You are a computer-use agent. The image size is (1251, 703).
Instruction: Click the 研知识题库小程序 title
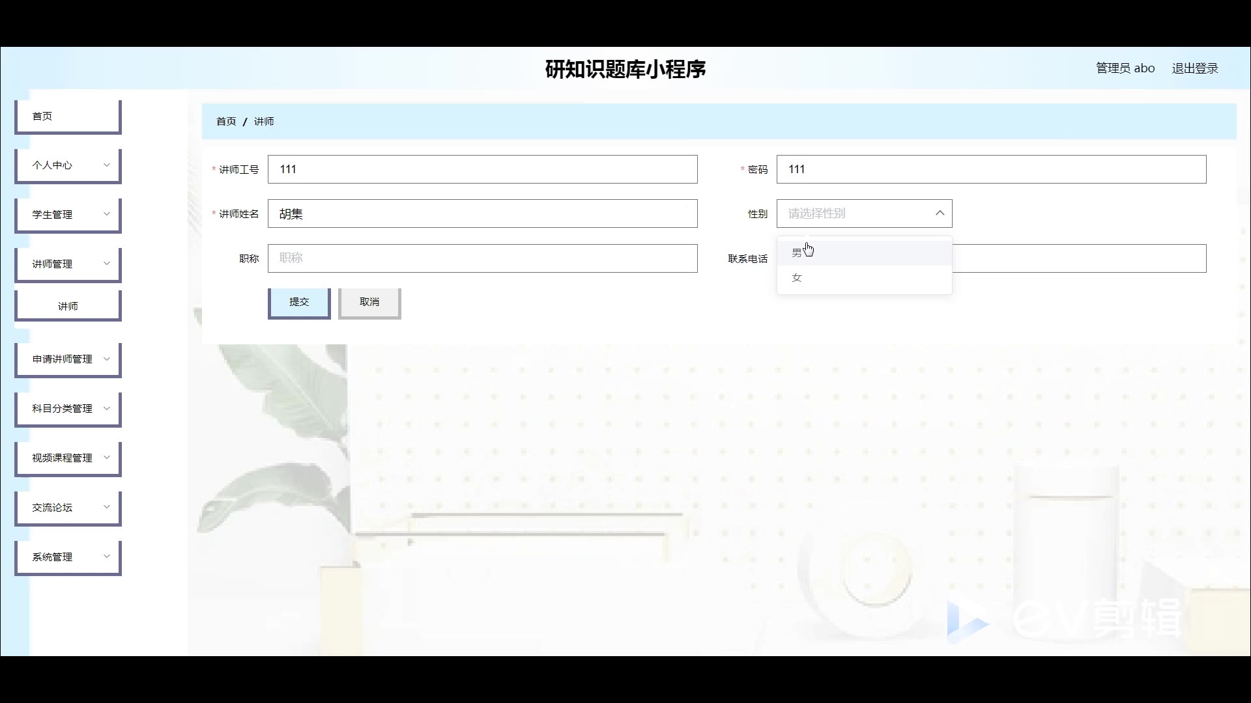625,69
